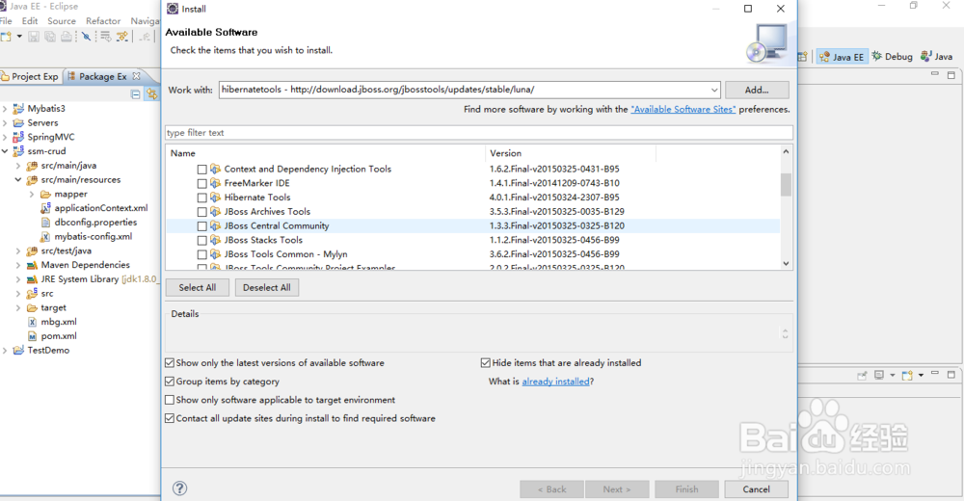Open the Source menu in Eclipse

coord(62,21)
